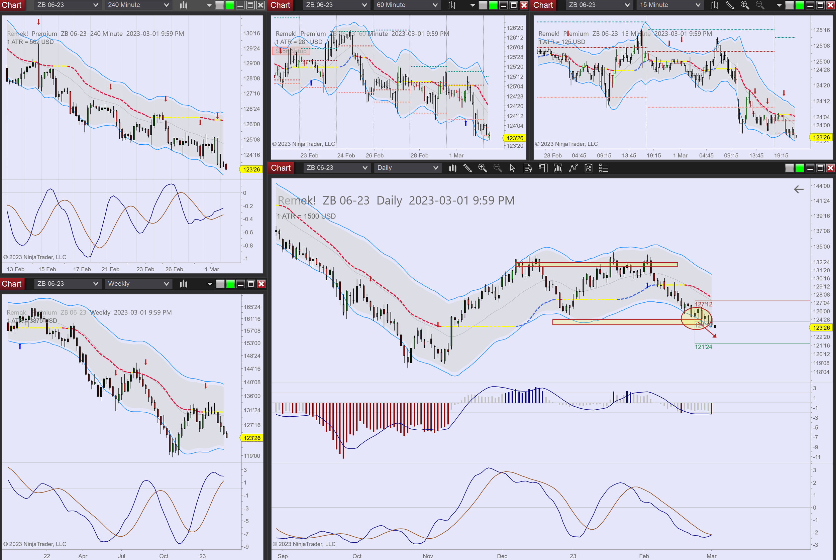Toggle green instrument link on Weekly chart
The image size is (836, 560).
[x=230, y=284]
